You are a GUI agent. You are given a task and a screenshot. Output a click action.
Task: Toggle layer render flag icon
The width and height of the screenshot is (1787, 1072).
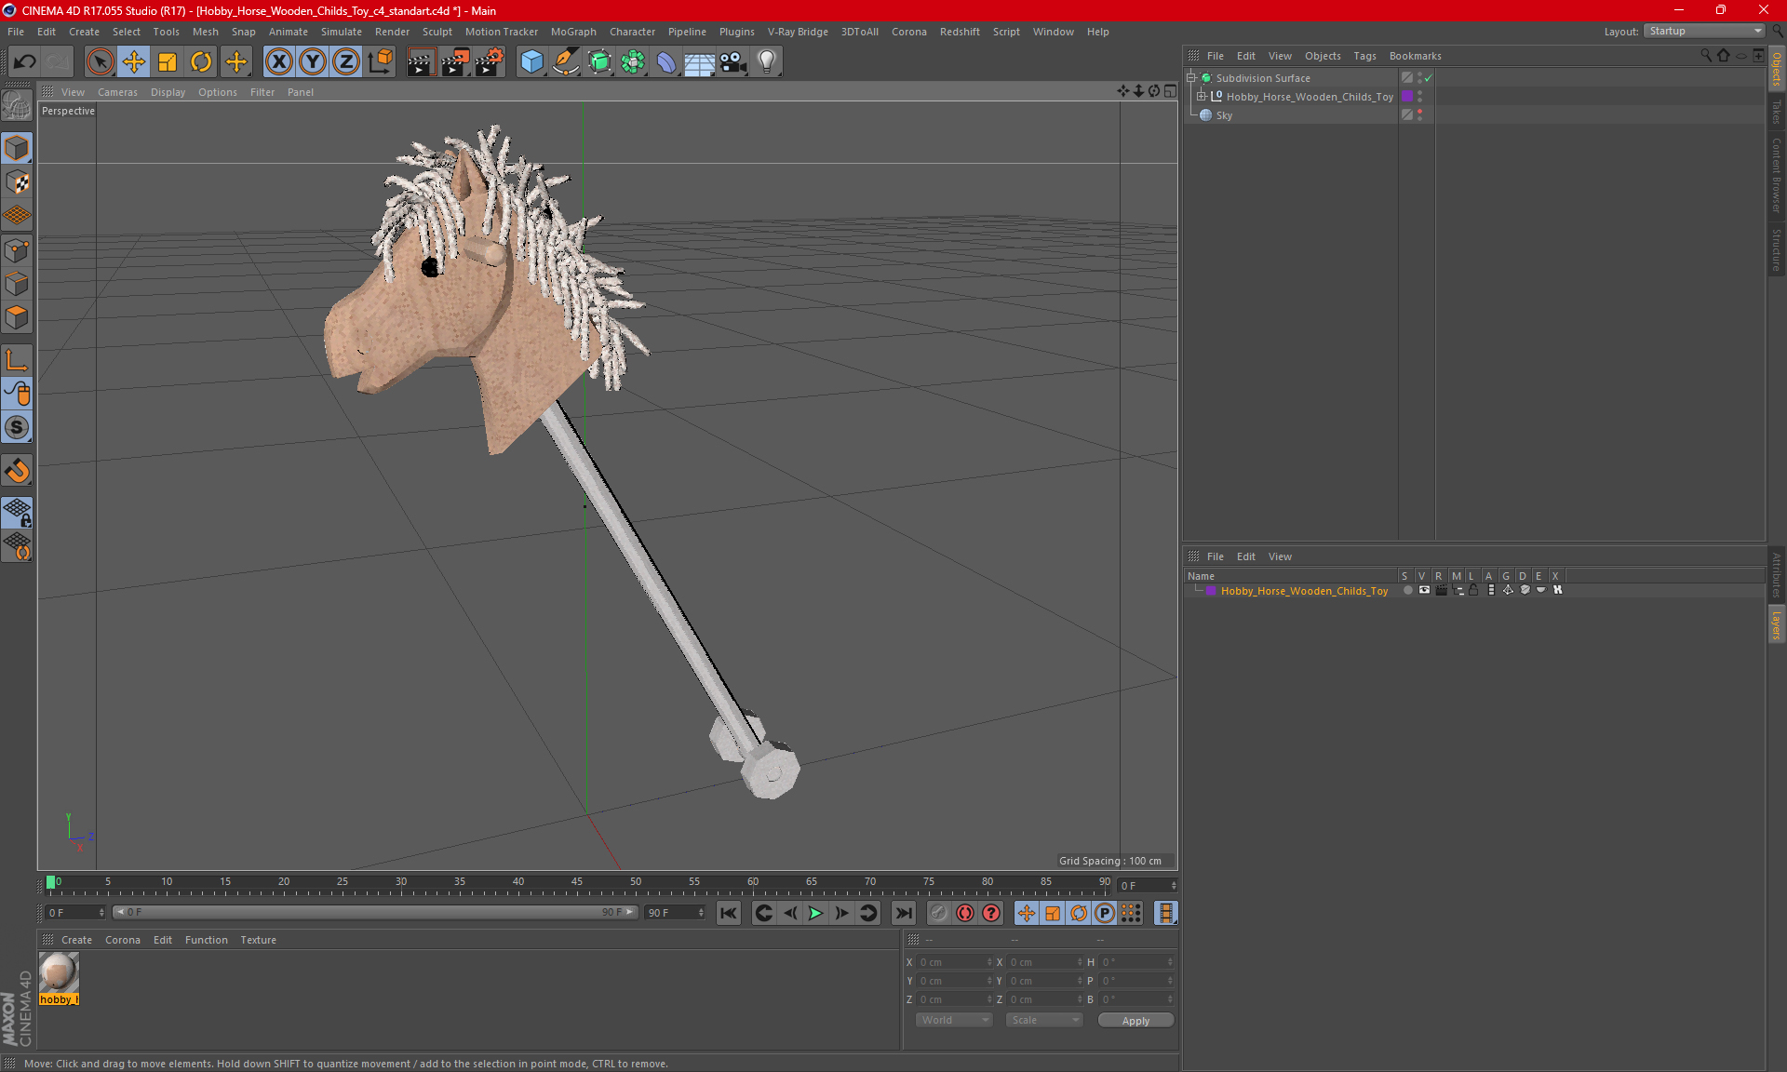coord(1441,590)
